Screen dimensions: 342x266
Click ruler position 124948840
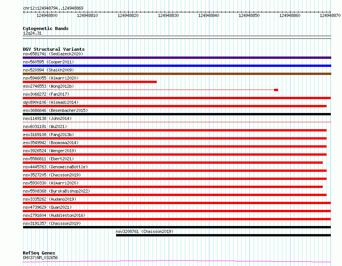(x=209, y=15)
